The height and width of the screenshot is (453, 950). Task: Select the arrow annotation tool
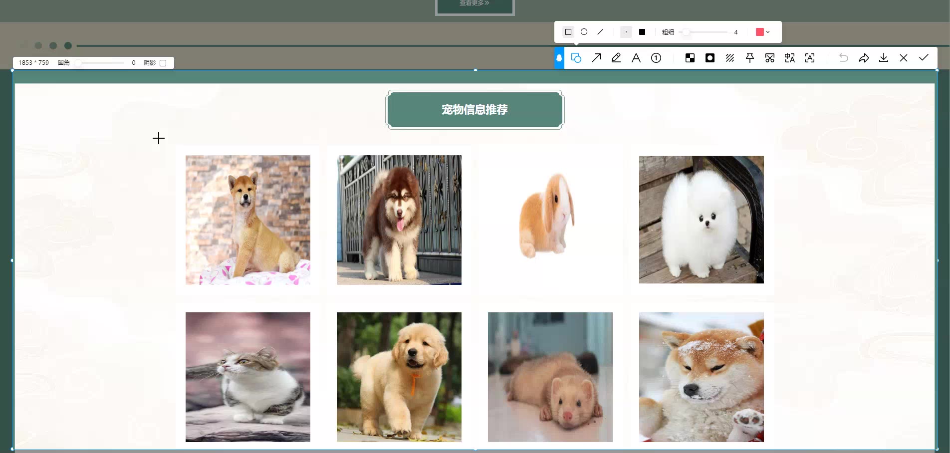coord(596,58)
